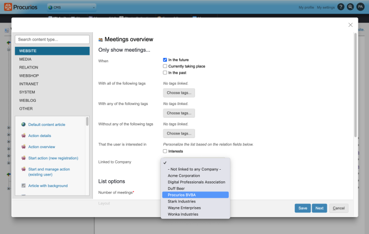Click the Cancel button
Screen dimensions: 369x234
coord(338,208)
